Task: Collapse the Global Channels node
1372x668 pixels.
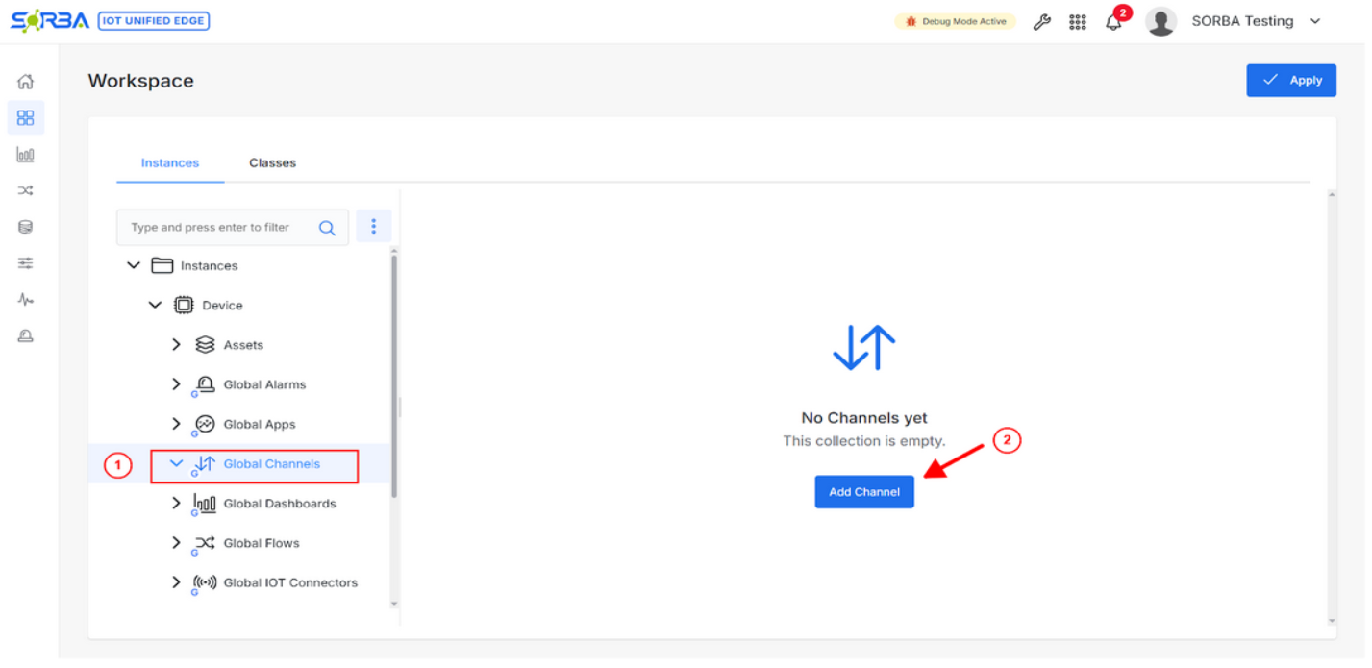Action: coord(176,464)
